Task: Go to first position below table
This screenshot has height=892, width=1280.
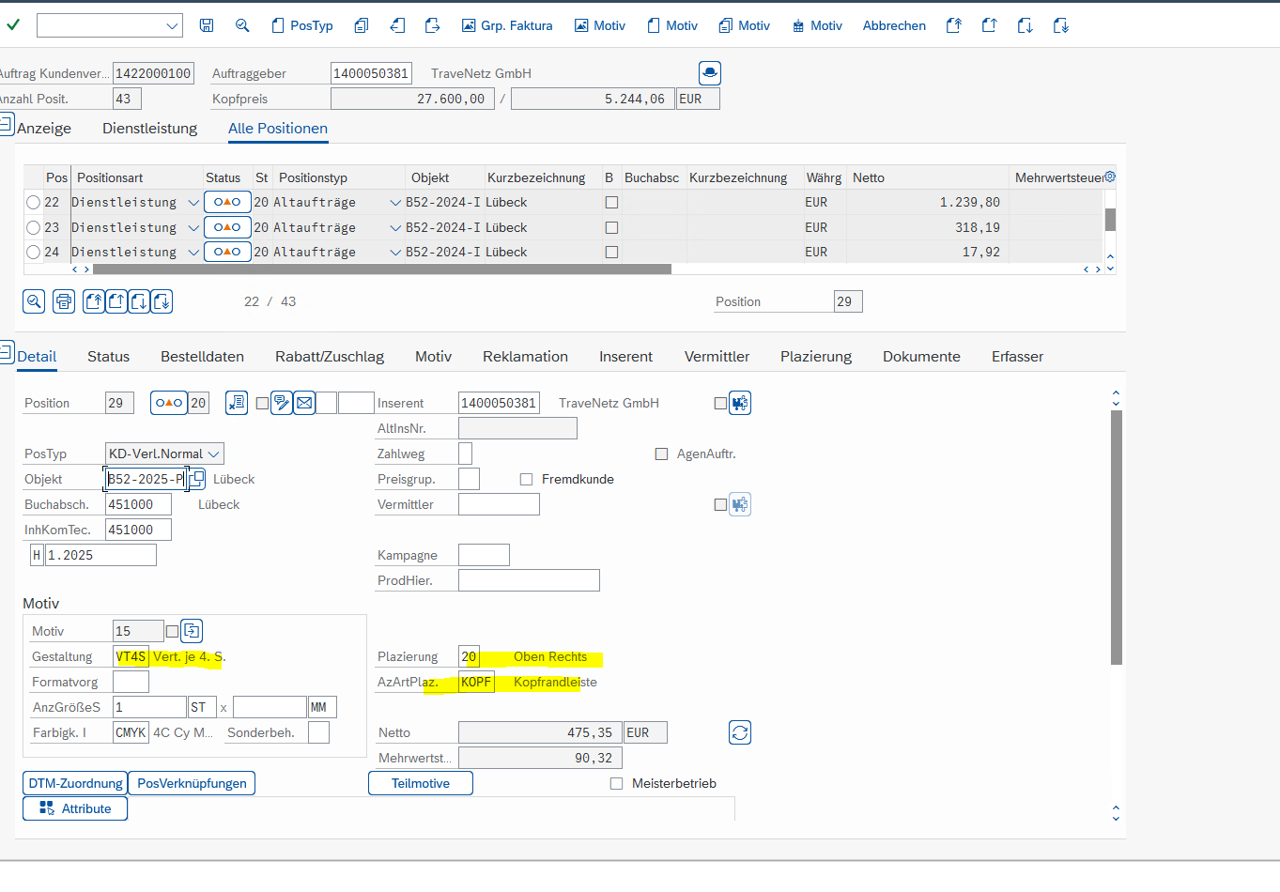Action: click(x=94, y=301)
